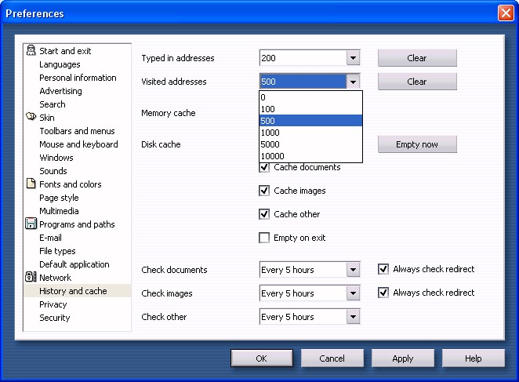Click the Start and exit category icon
The width and height of the screenshot is (519, 382).
click(x=31, y=51)
